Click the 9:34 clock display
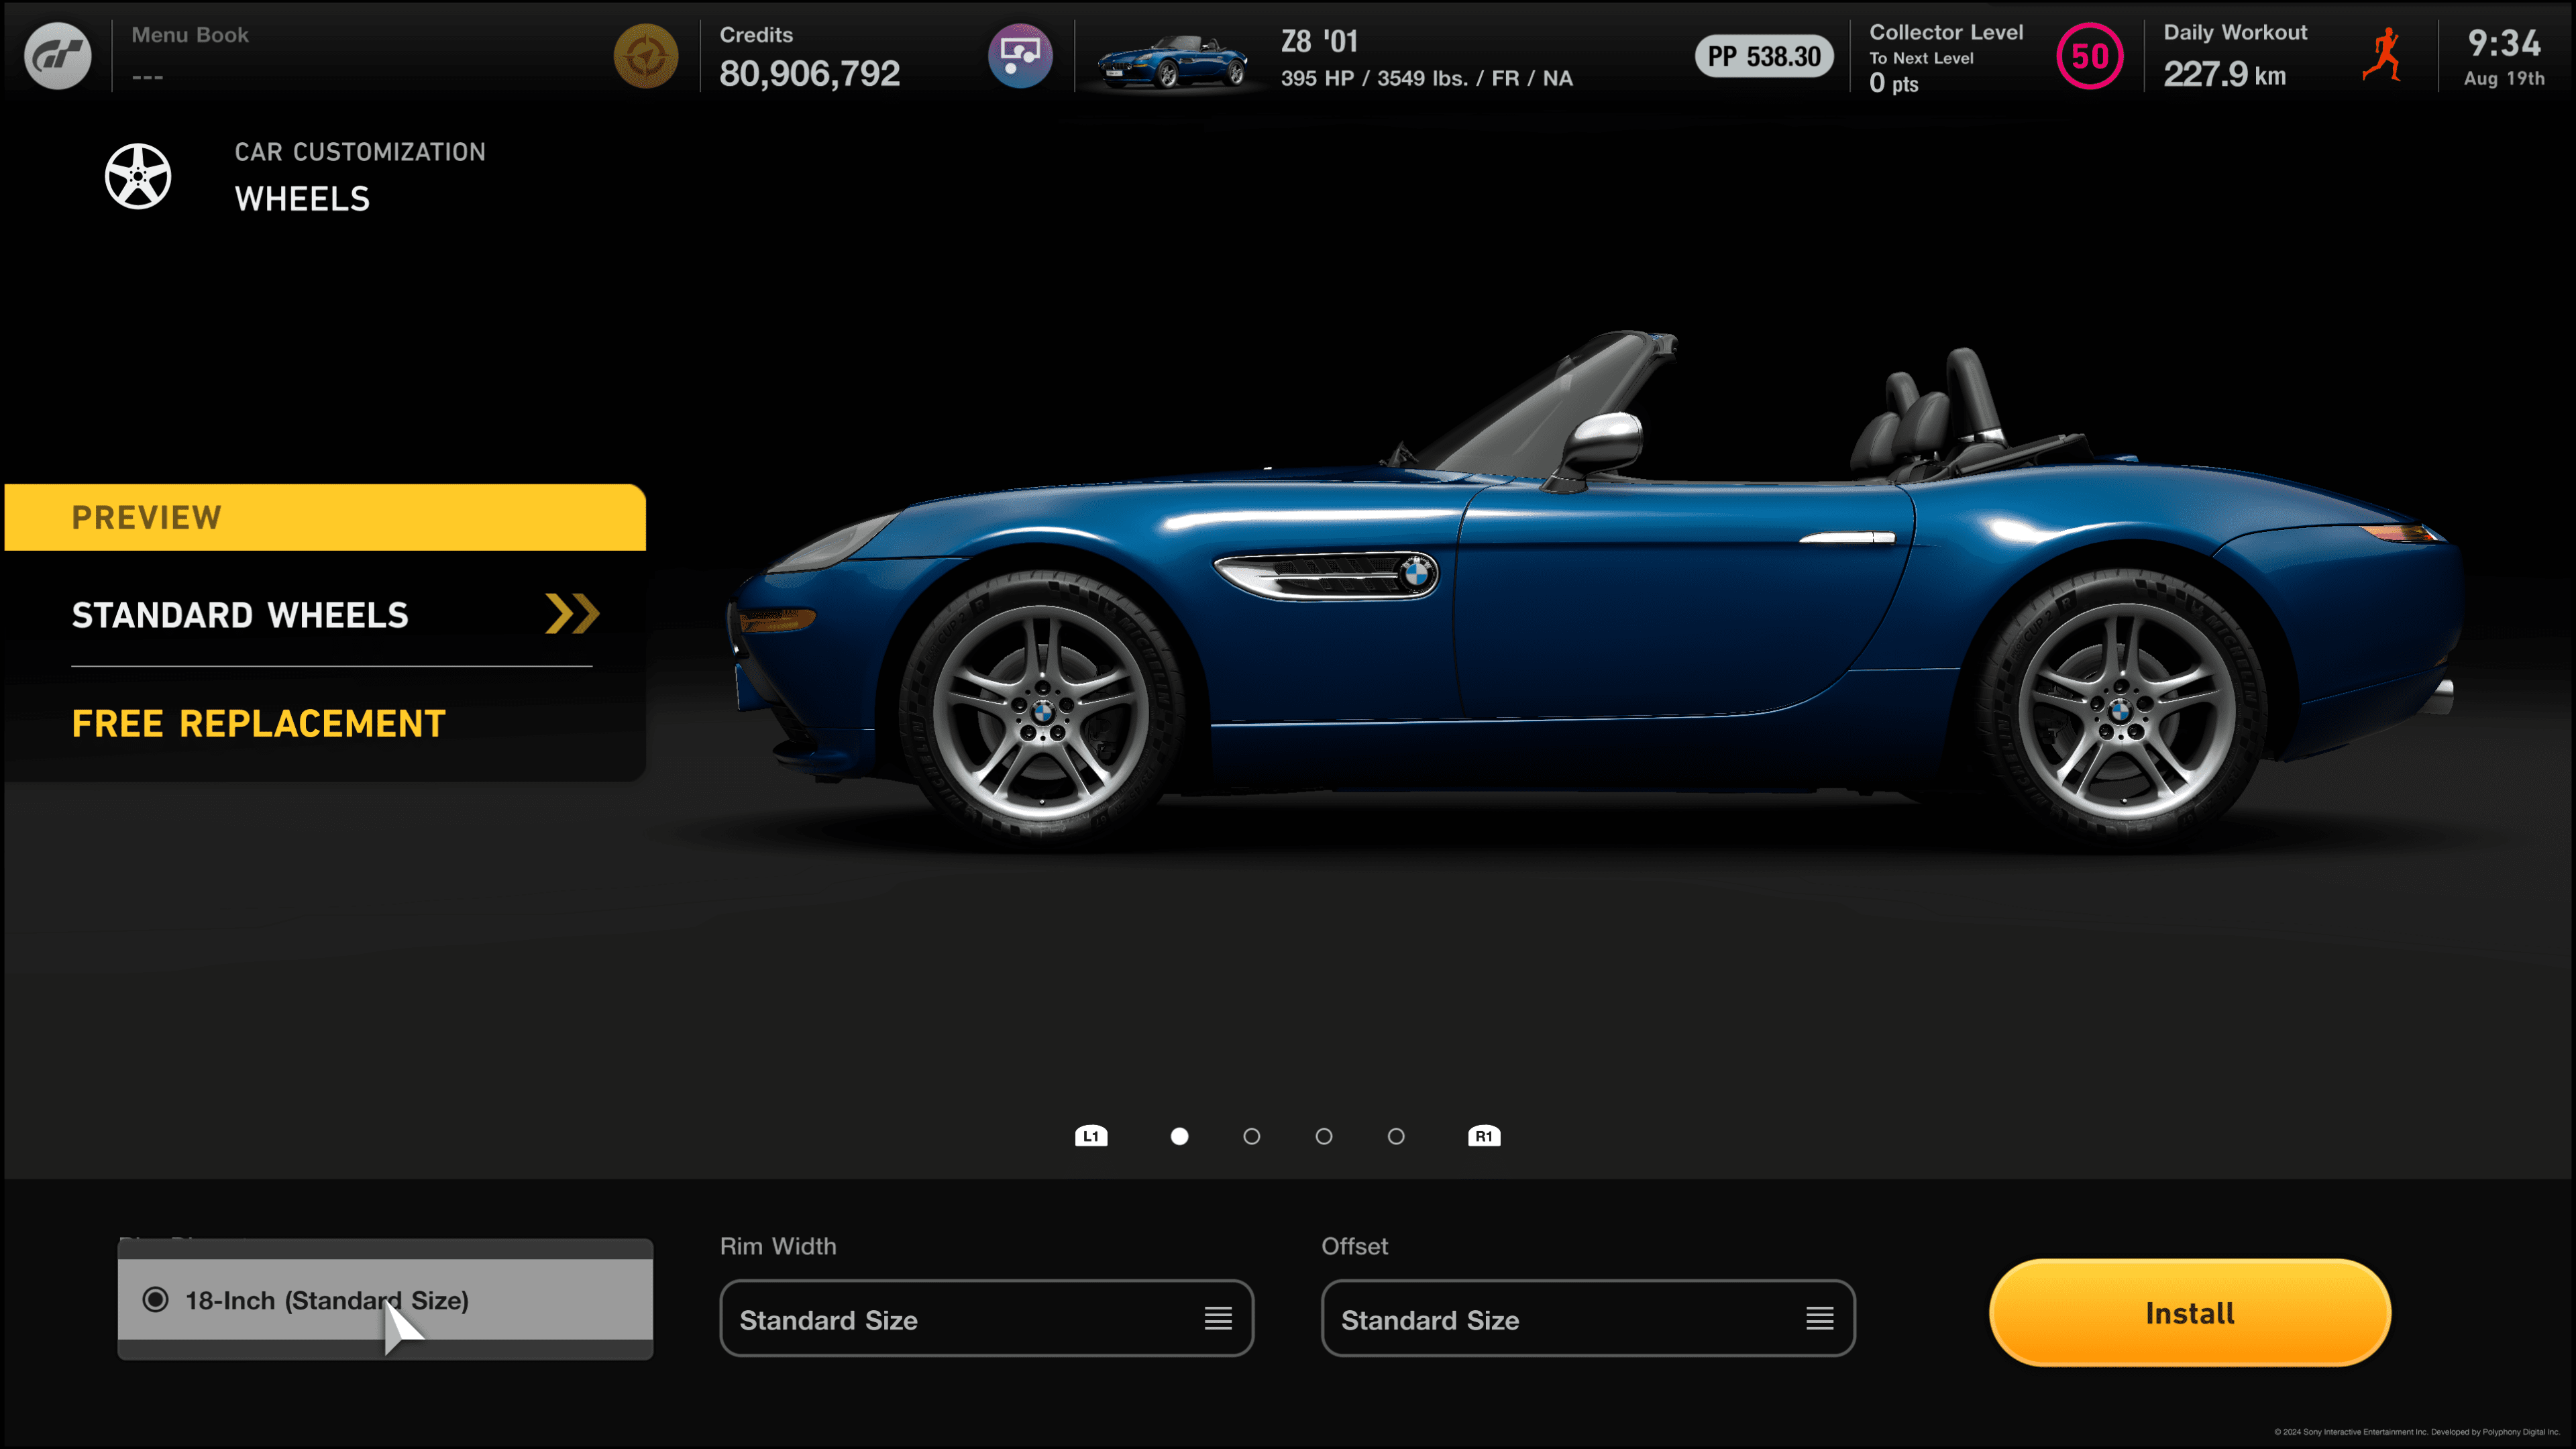Image resolution: width=2576 pixels, height=1449 pixels. click(x=2504, y=43)
